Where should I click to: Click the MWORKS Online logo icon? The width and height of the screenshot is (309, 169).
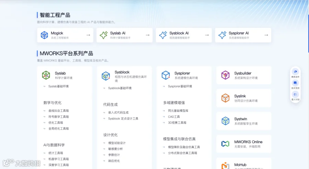point(226,144)
